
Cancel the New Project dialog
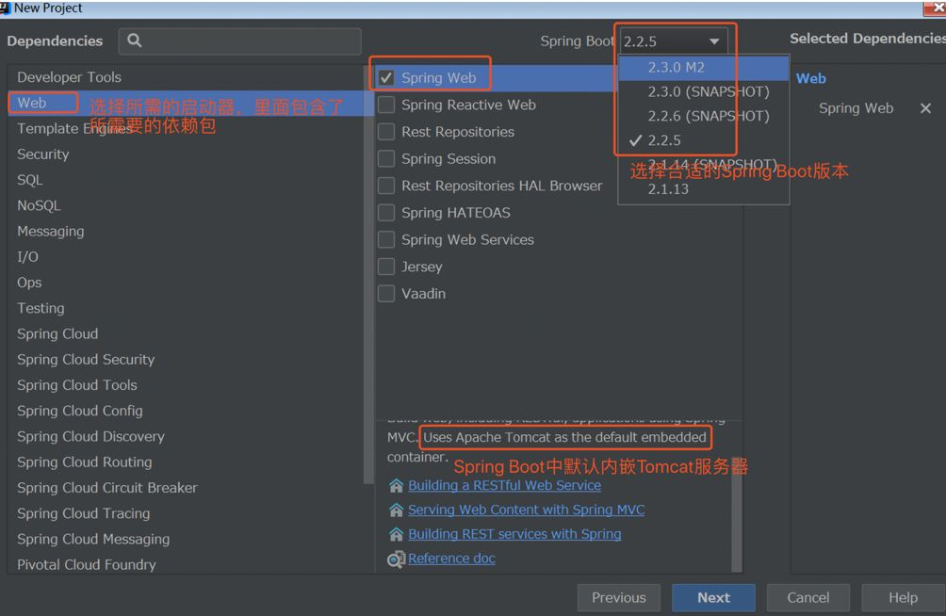pyautogui.click(x=807, y=598)
